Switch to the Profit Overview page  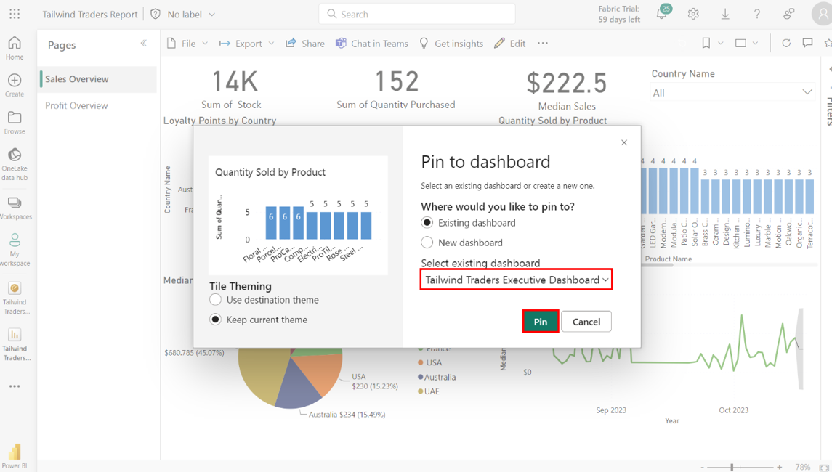pos(76,105)
